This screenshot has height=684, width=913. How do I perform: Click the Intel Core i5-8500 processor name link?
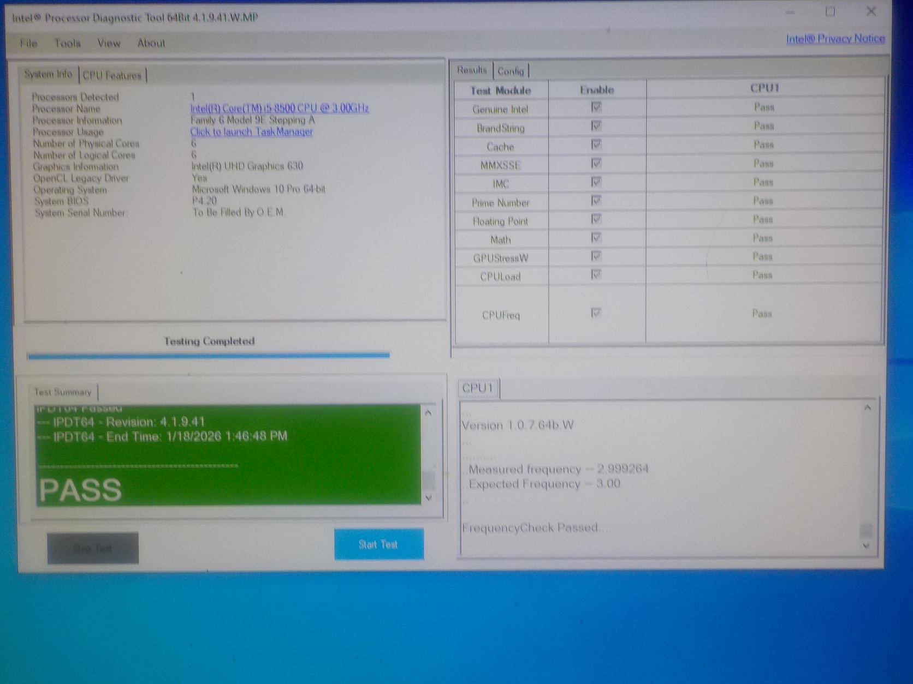pyautogui.click(x=280, y=108)
